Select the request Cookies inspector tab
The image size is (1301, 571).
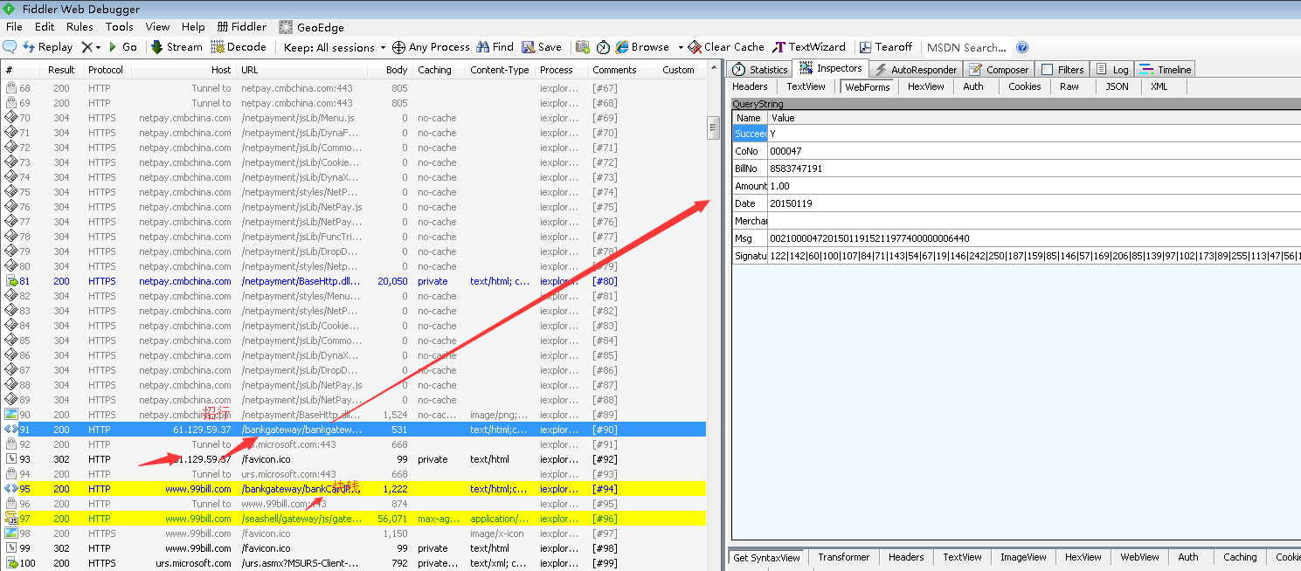1025,86
